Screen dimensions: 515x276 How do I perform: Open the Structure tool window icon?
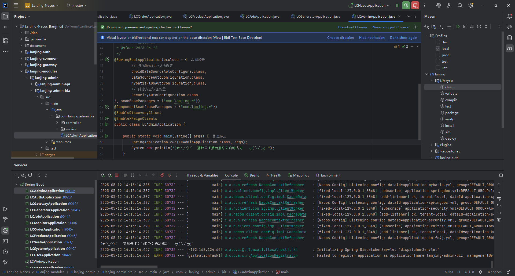tap(5, 41)
